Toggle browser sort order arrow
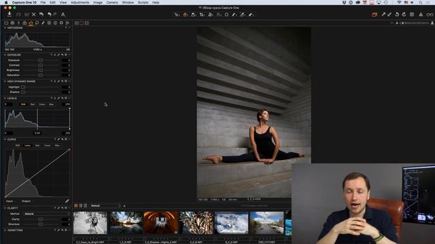The image size is (435, 244). 124,206
